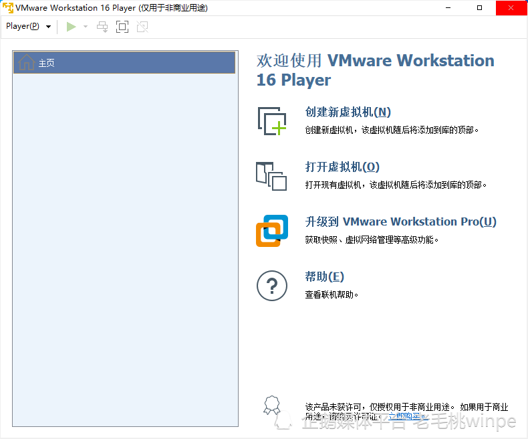Click the house icon next to 主页

(26, 62)
